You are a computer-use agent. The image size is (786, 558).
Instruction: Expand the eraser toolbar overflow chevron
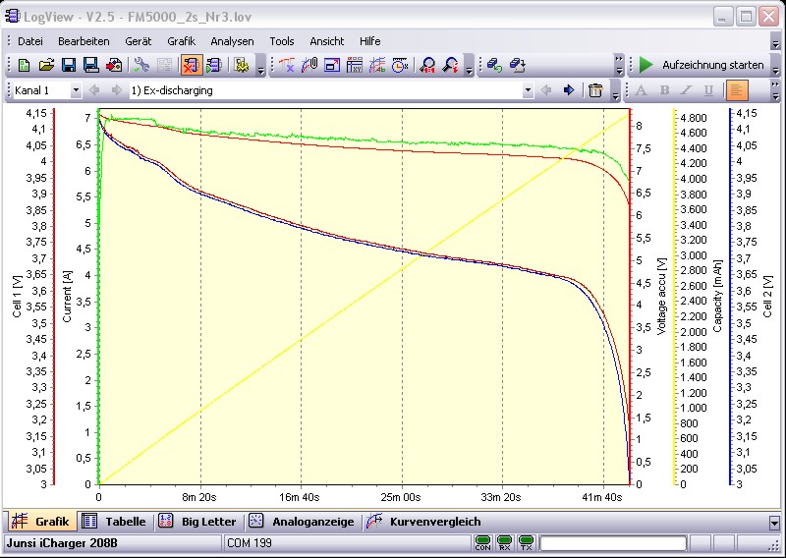point(620,65)
